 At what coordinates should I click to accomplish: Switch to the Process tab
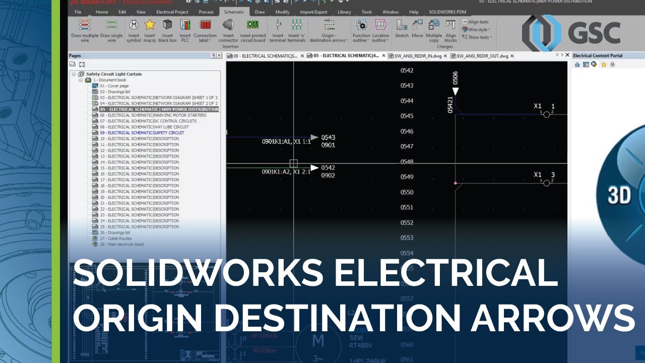[206, 12]
